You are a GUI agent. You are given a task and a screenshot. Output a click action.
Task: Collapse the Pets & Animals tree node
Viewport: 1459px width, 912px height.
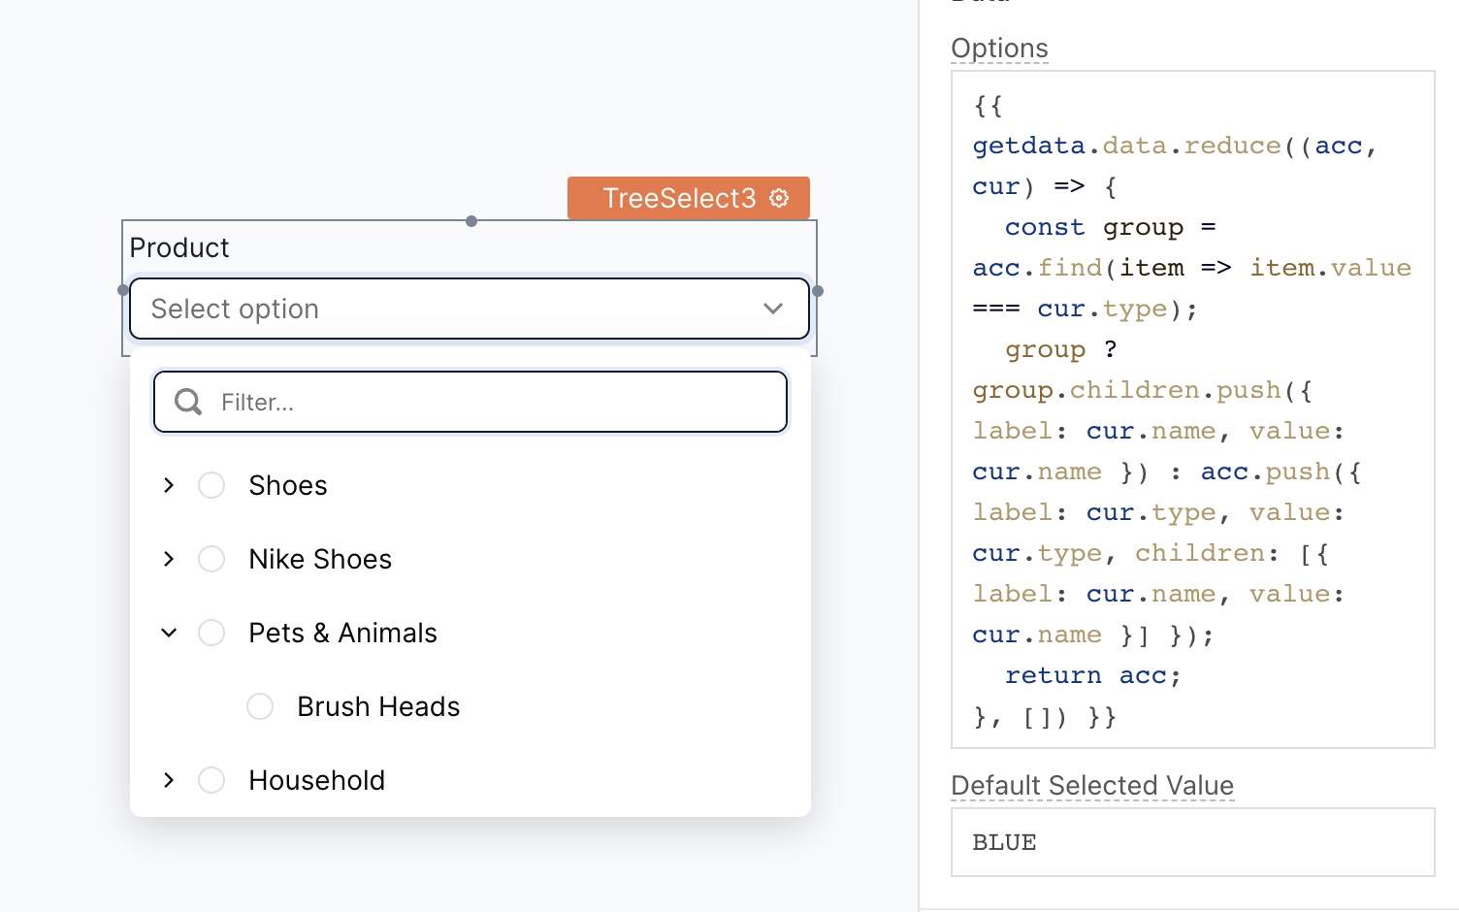(168, 633)
